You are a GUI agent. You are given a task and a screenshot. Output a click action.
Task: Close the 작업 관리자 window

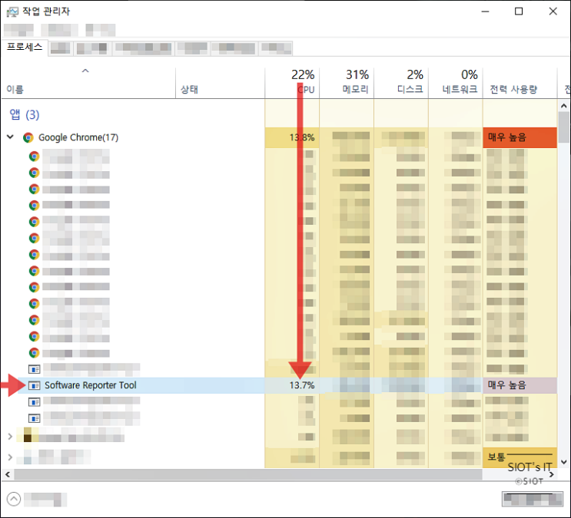tap(553, 12)
